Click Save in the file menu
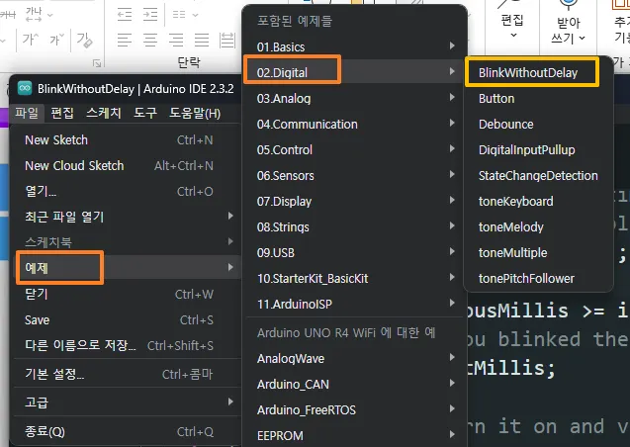 coord(126,320)
